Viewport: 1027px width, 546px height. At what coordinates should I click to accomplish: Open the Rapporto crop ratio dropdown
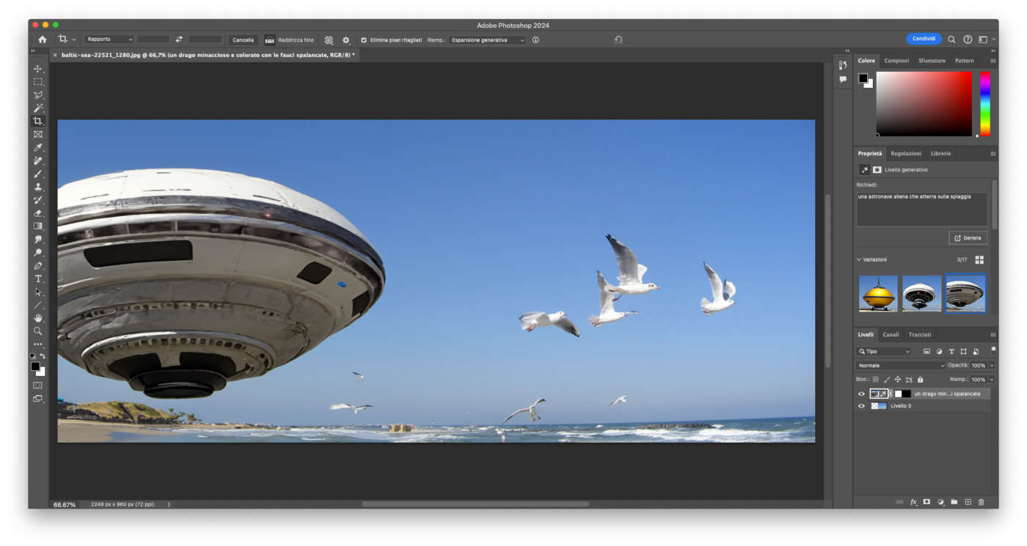[x=109, y=40]
